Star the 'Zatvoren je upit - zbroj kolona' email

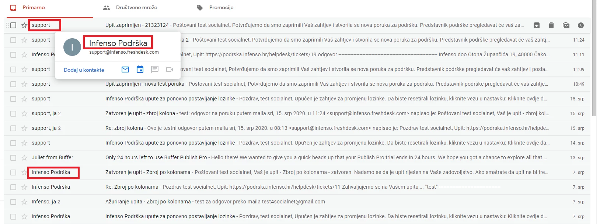[24, 114]
